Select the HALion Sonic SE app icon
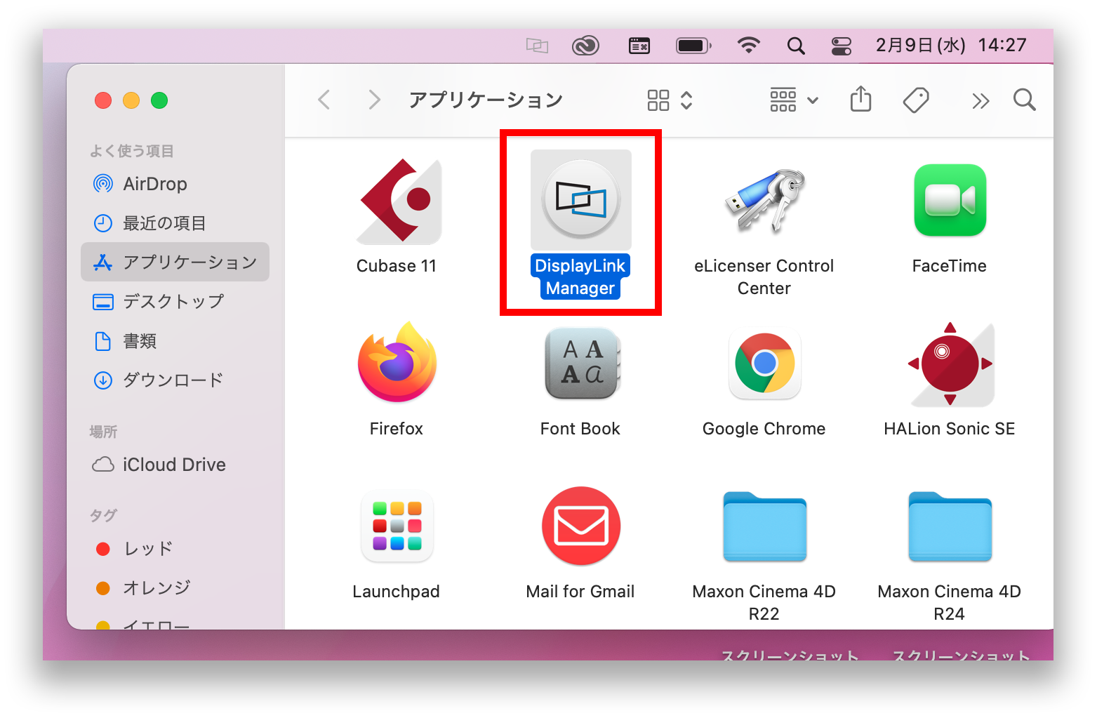 950,364
